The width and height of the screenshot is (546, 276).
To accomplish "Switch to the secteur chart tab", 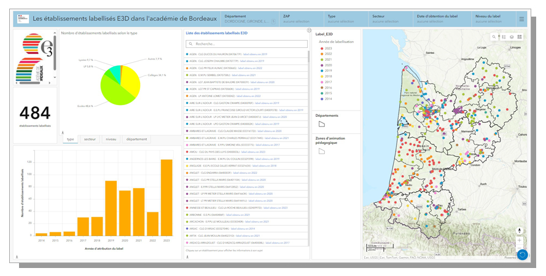I will (x=90, y=140).
